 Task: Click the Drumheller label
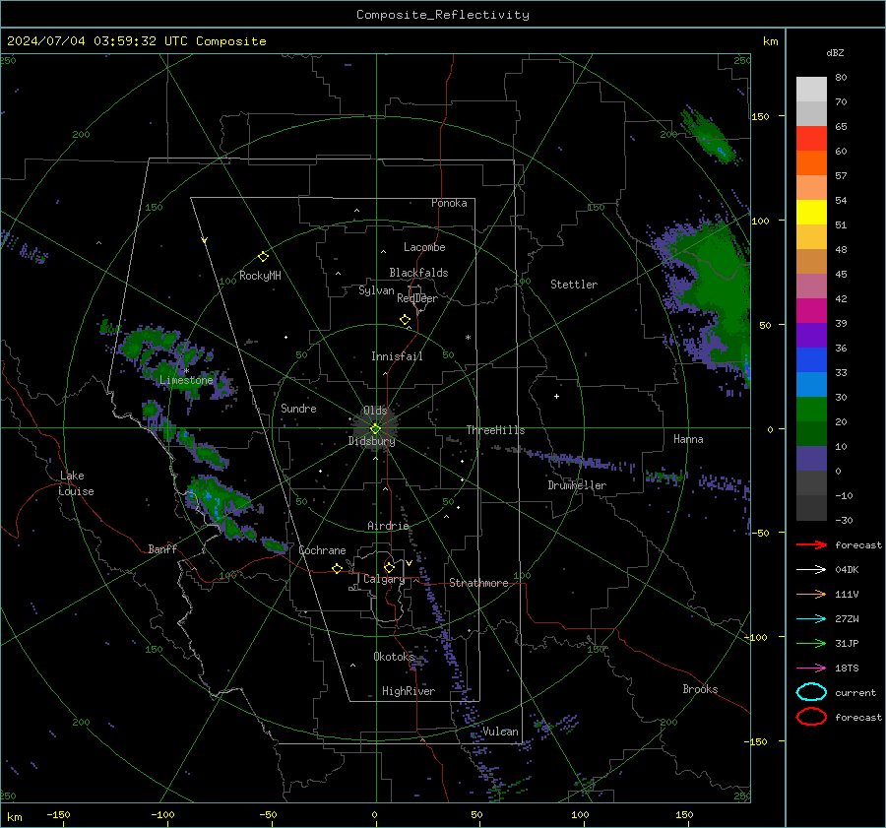coord(577,485)
